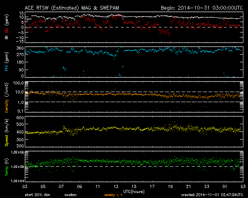The width and height of the screenshot is (248, 198).
Task: Click the 'caution:' label at bottom
Action: pos(71,195)
